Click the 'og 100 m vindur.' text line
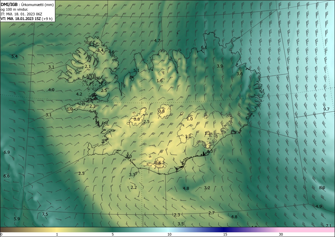335x237 pixels. [x=14, y=9]
